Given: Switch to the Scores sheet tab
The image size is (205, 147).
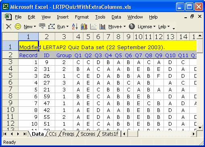Looking at the screenshot, I should 88,134.
